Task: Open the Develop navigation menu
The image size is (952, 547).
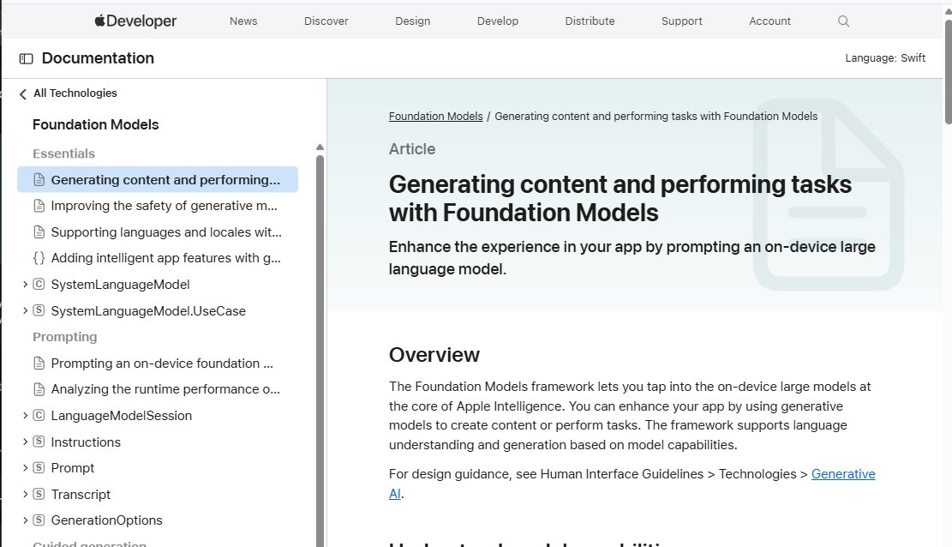Action: 497,21
